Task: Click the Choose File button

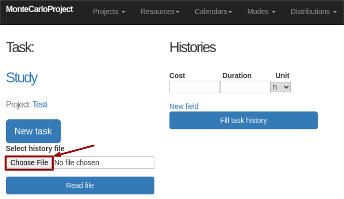Action: pos(29,162)
